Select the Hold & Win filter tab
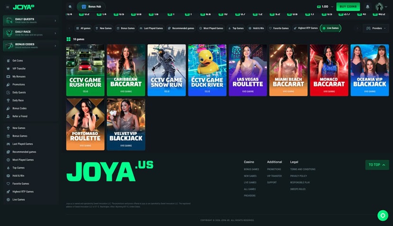393x226 pixels. [x=256, y=28]
